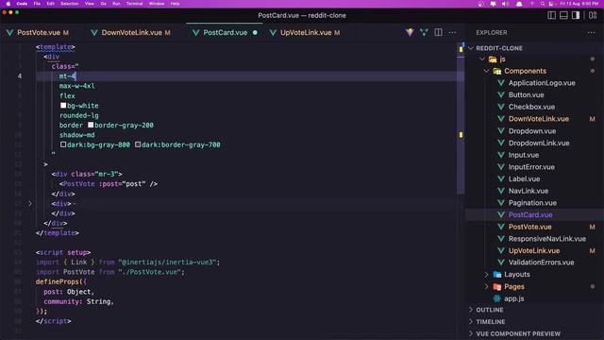Click unsaved dot on PostCard.vue tab
The width and height of the screenshot is (604, 340).
255,33
